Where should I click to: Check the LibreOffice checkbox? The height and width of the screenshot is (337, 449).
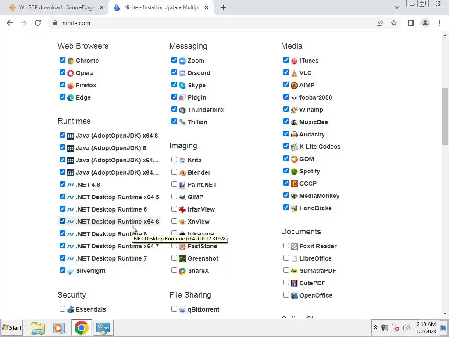pyautogui.click(x=286, y=258)
